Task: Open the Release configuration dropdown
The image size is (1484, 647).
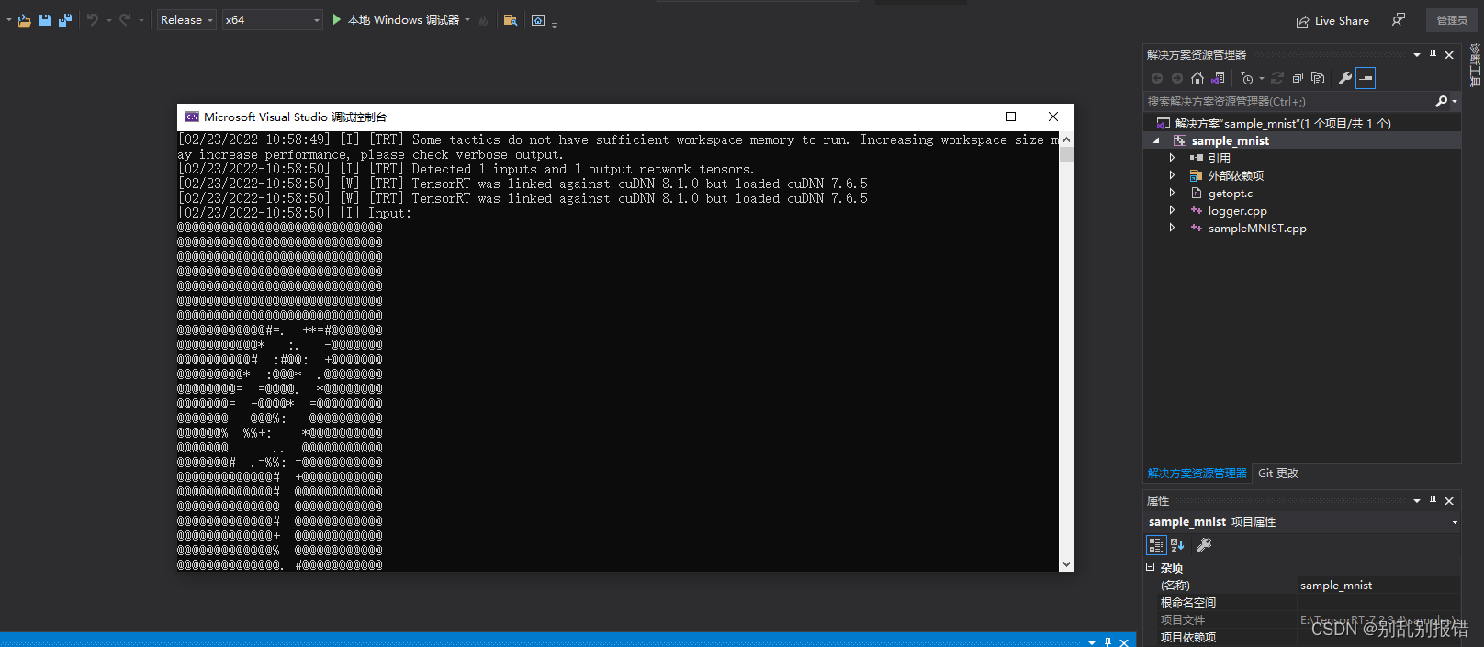Action: point(186,20)
